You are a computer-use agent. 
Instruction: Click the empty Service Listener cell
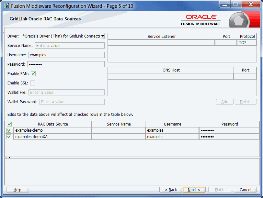[161, 43]
